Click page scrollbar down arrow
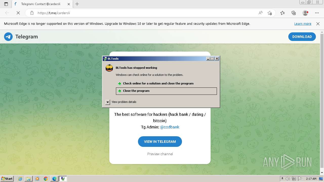324x182 pixels. pyautogui.click(x=322, y=173)
